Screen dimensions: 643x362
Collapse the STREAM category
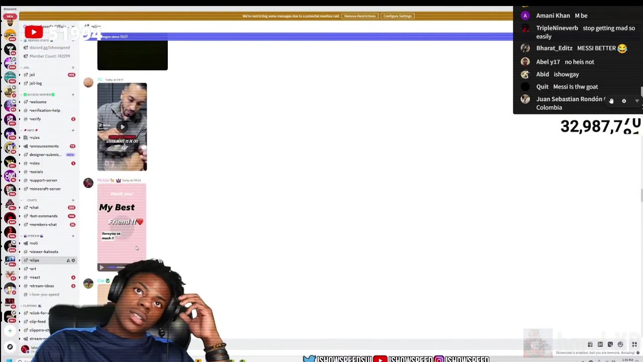[32, 236]
